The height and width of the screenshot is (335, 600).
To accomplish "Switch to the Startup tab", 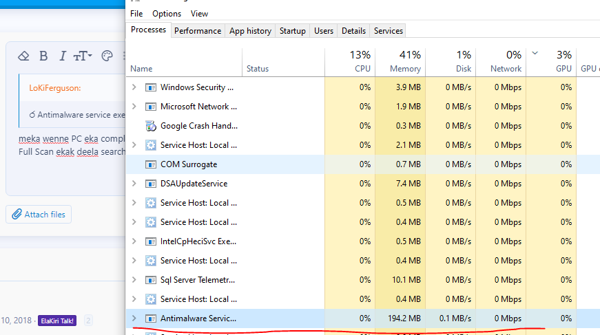I will click(292, 31).
